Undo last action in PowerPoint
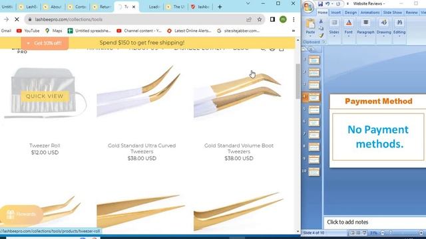This screenshot has width=426, height=239. tap(327, 4)
